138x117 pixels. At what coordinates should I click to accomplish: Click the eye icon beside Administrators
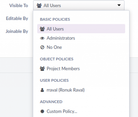(42, 38)
